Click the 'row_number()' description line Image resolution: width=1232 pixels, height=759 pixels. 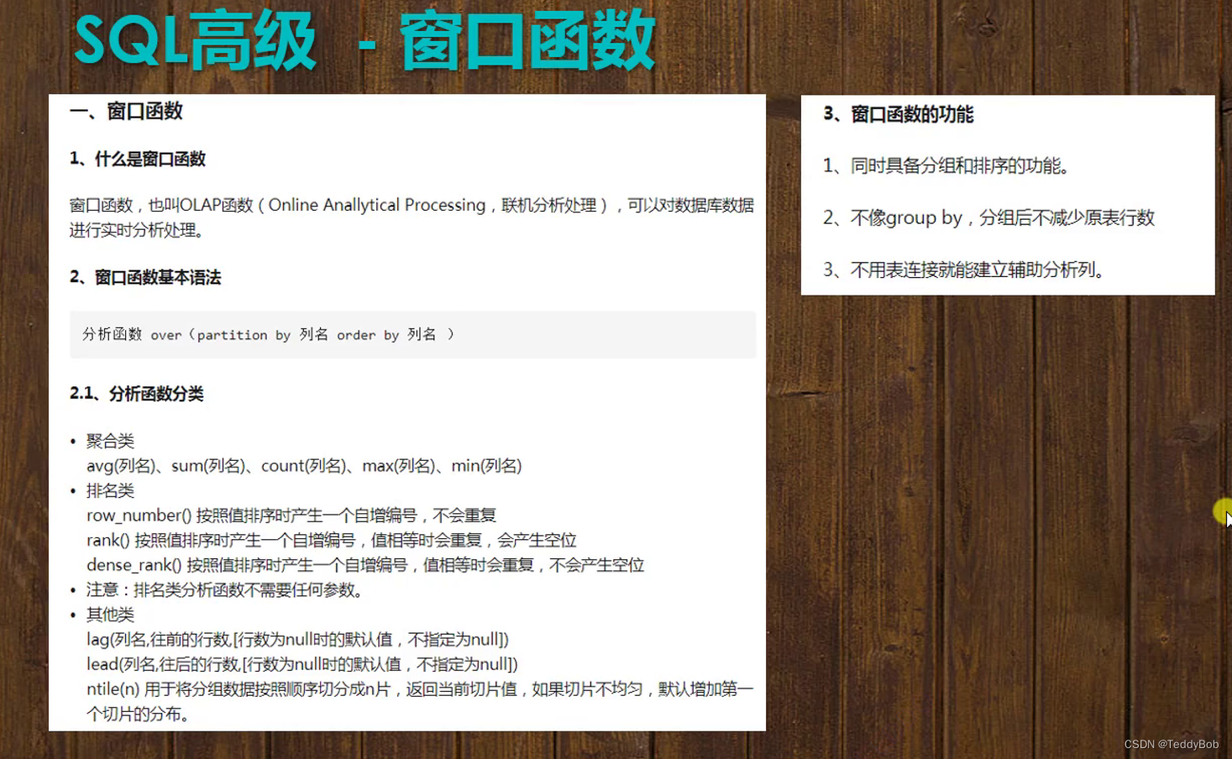click(x=291, y=516)
